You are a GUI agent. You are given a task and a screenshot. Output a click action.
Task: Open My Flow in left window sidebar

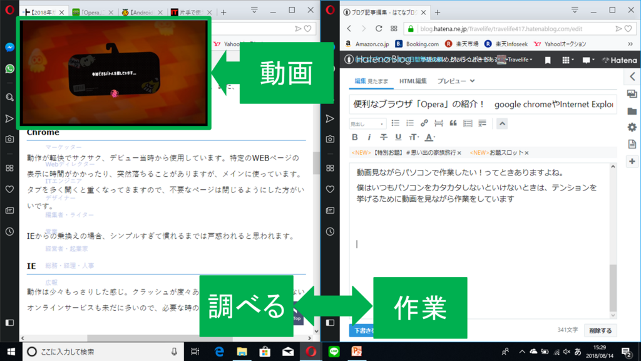tap(9, 118)
